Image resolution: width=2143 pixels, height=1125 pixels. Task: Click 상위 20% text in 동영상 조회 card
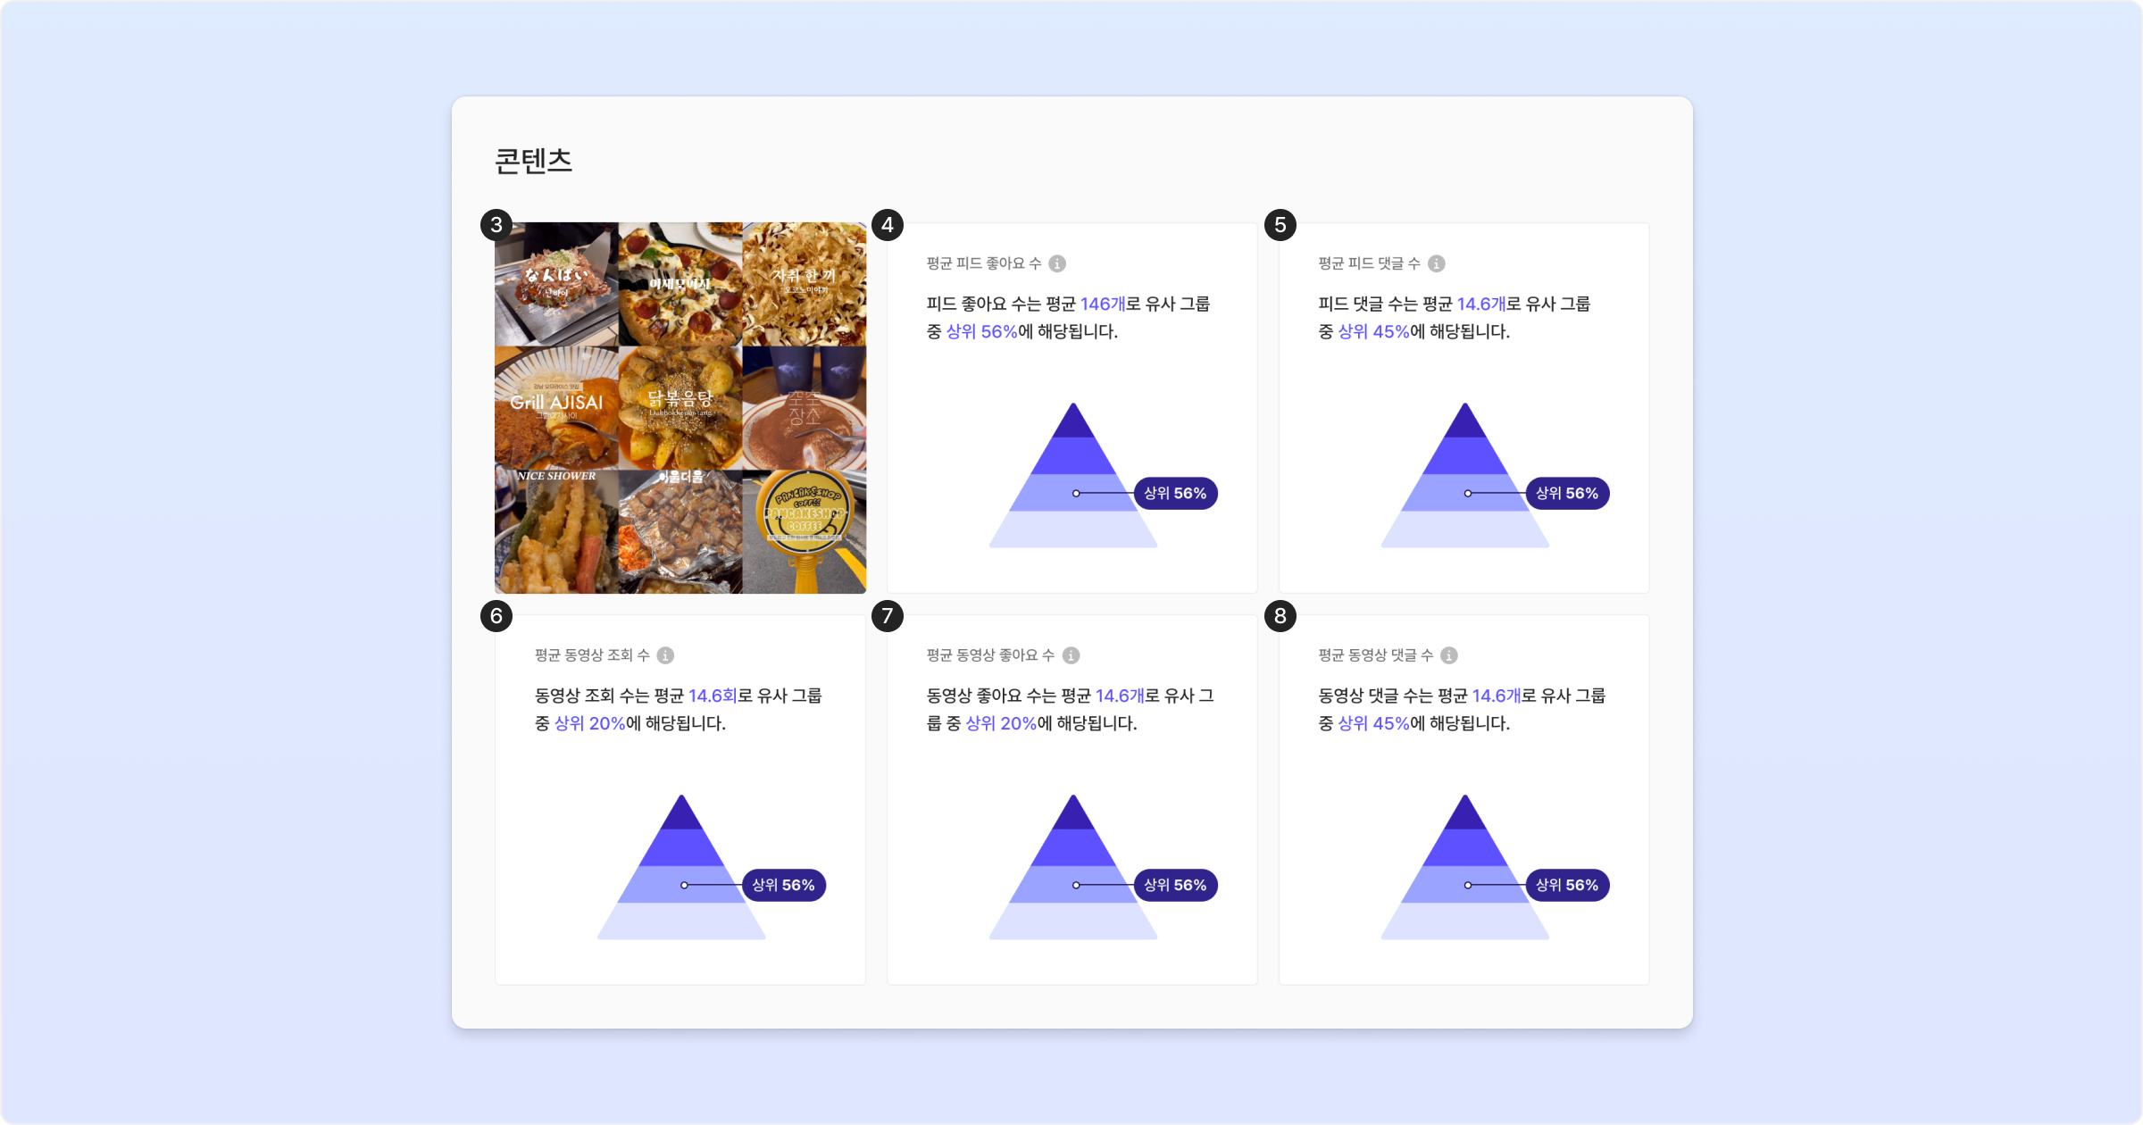point(589,723)
